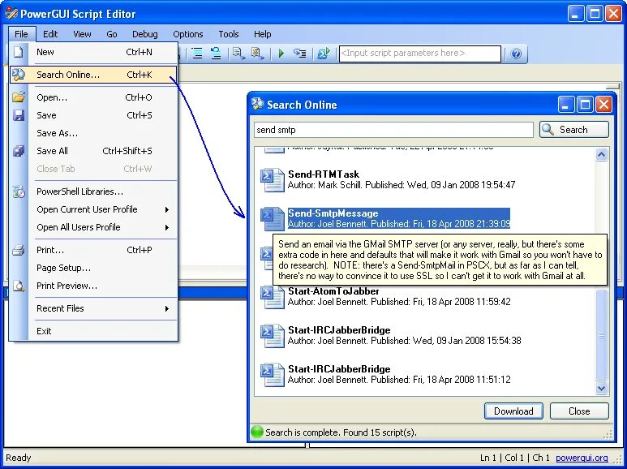This screenshot has width=627, height=469.
Task: Click the execute selection icon beside Run
Action: (299, 54)
